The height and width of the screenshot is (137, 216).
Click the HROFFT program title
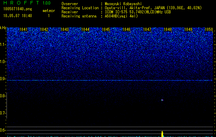click(x=21, y=3)
